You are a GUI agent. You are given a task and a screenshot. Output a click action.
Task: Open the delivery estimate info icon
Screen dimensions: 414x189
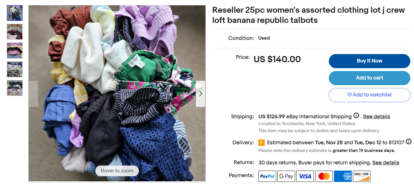pyautogui.click(x=408, y=142)
